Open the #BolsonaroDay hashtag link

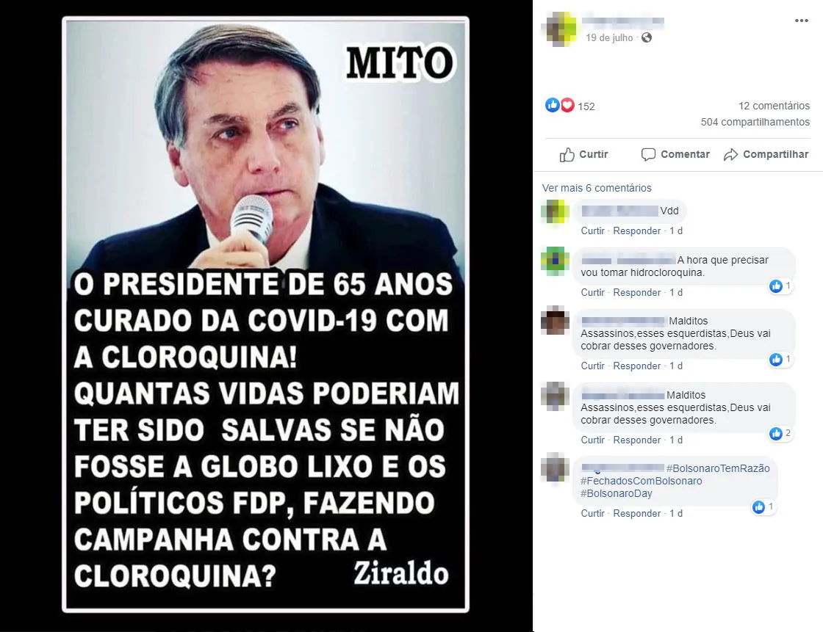(x=617, y=493)
